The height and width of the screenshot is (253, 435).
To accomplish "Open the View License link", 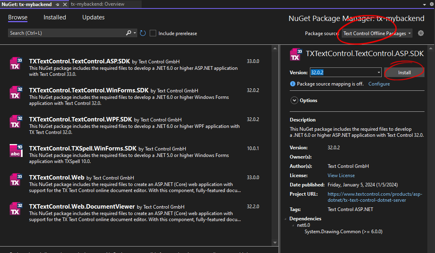I will click(341, 175).
